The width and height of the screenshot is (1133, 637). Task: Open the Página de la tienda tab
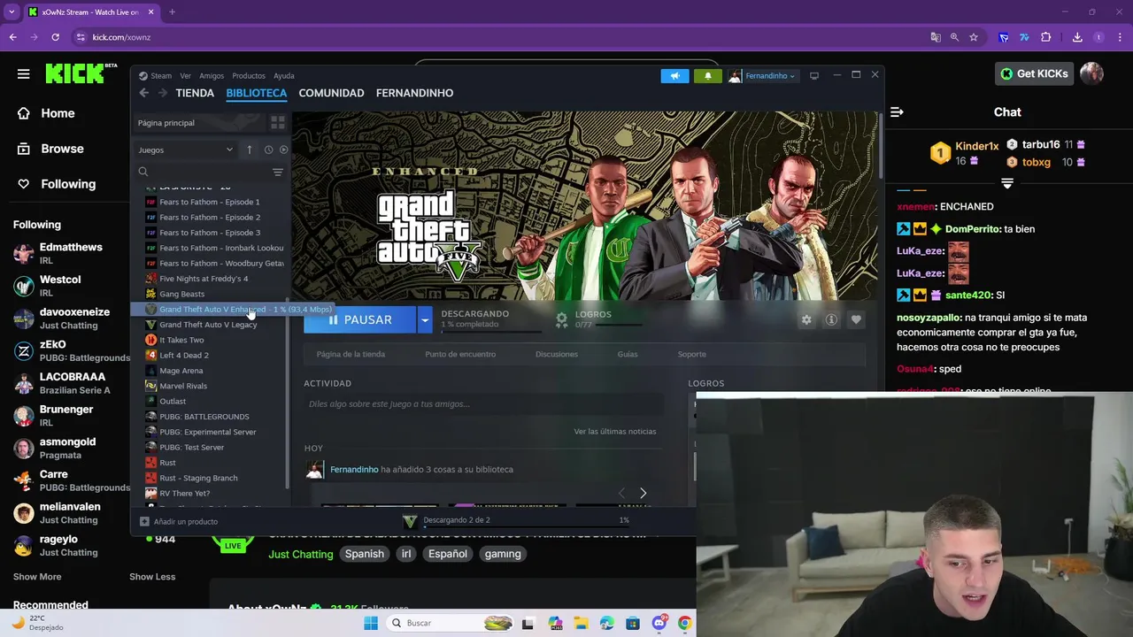[x=351, y=354]
